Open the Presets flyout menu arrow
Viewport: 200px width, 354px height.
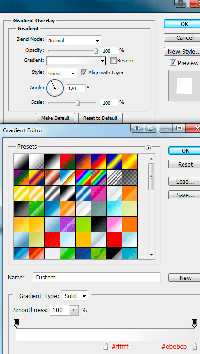pyautogui.click(x=148, y=148)
